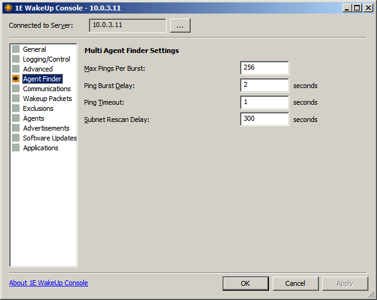This screenshot has height=300, width=377.
Task: Open the About 1E WakeUp Console link
Action: 49,283
